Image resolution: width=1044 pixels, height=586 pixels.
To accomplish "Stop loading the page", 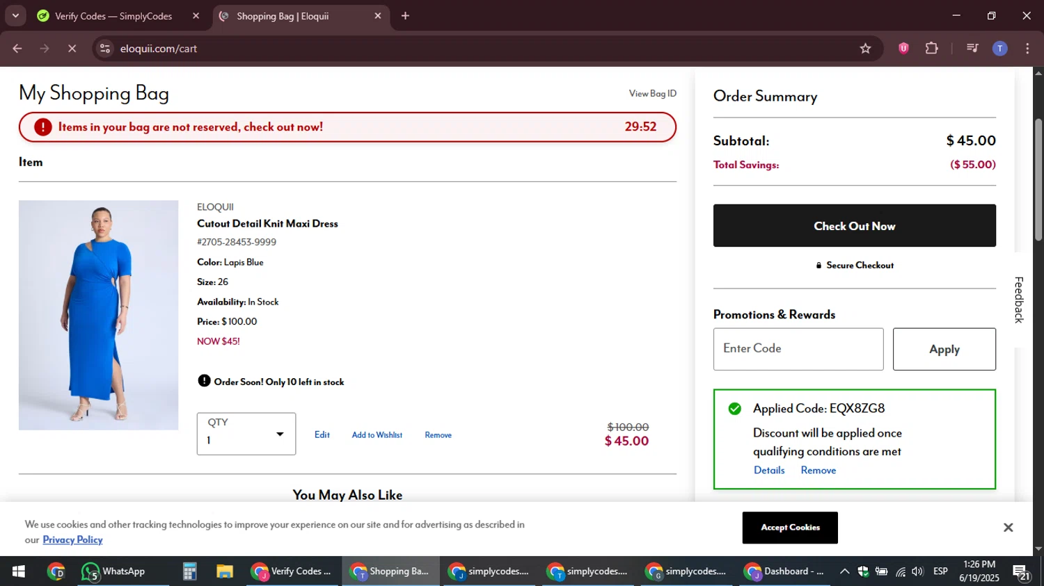I will pos(72,49).
